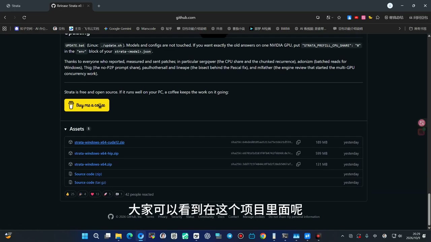Open the taskbar clock and date
The width and height of the screenshot is (431, 242).
point(413,236)
